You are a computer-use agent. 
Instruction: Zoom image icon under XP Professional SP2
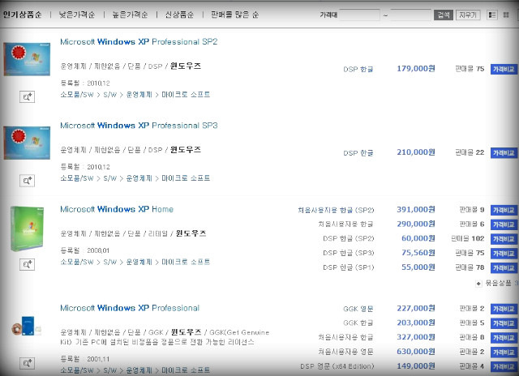27,97
